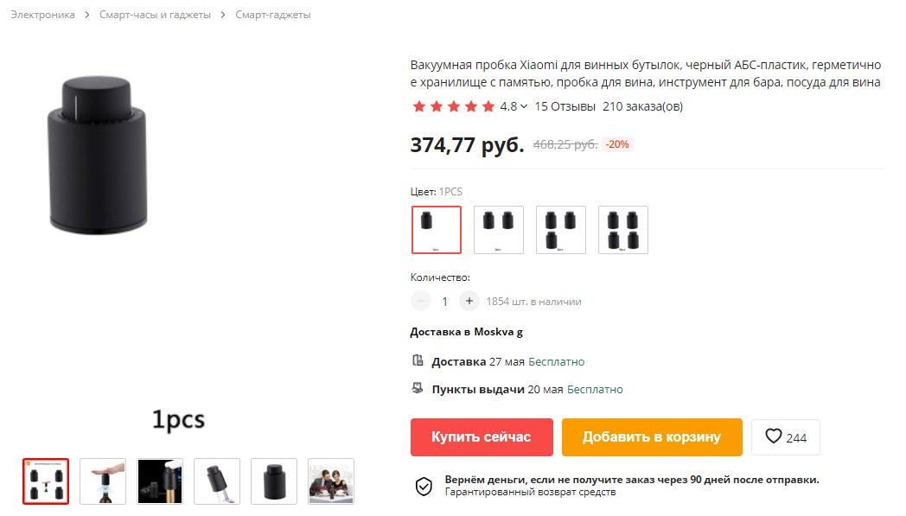Click the heart icon to add to wishlist
Image resolution: width=906 pixels, height=516 pixels.
[x=774, y=437]
